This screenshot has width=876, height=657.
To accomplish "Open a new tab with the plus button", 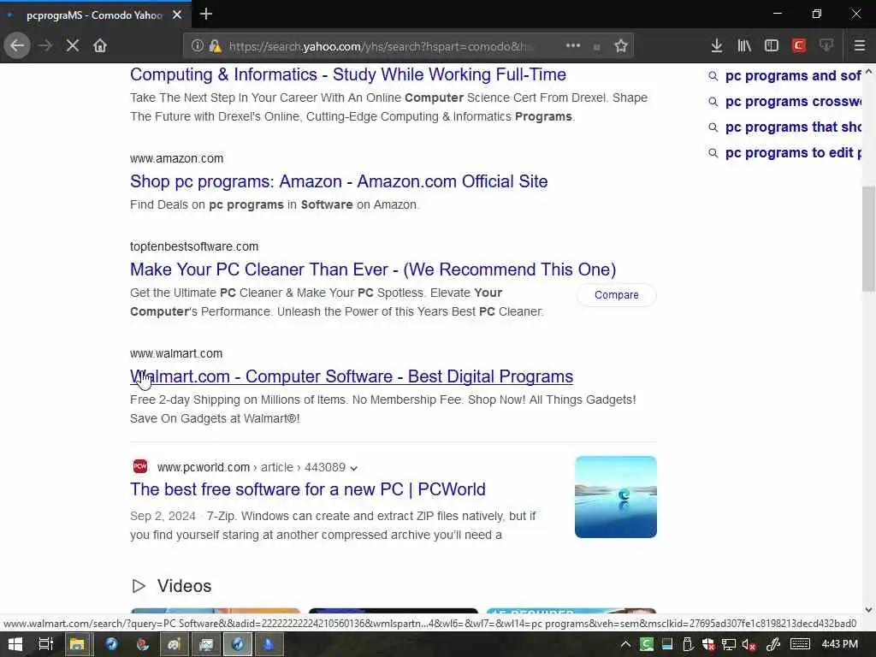I will pos(206,14).
